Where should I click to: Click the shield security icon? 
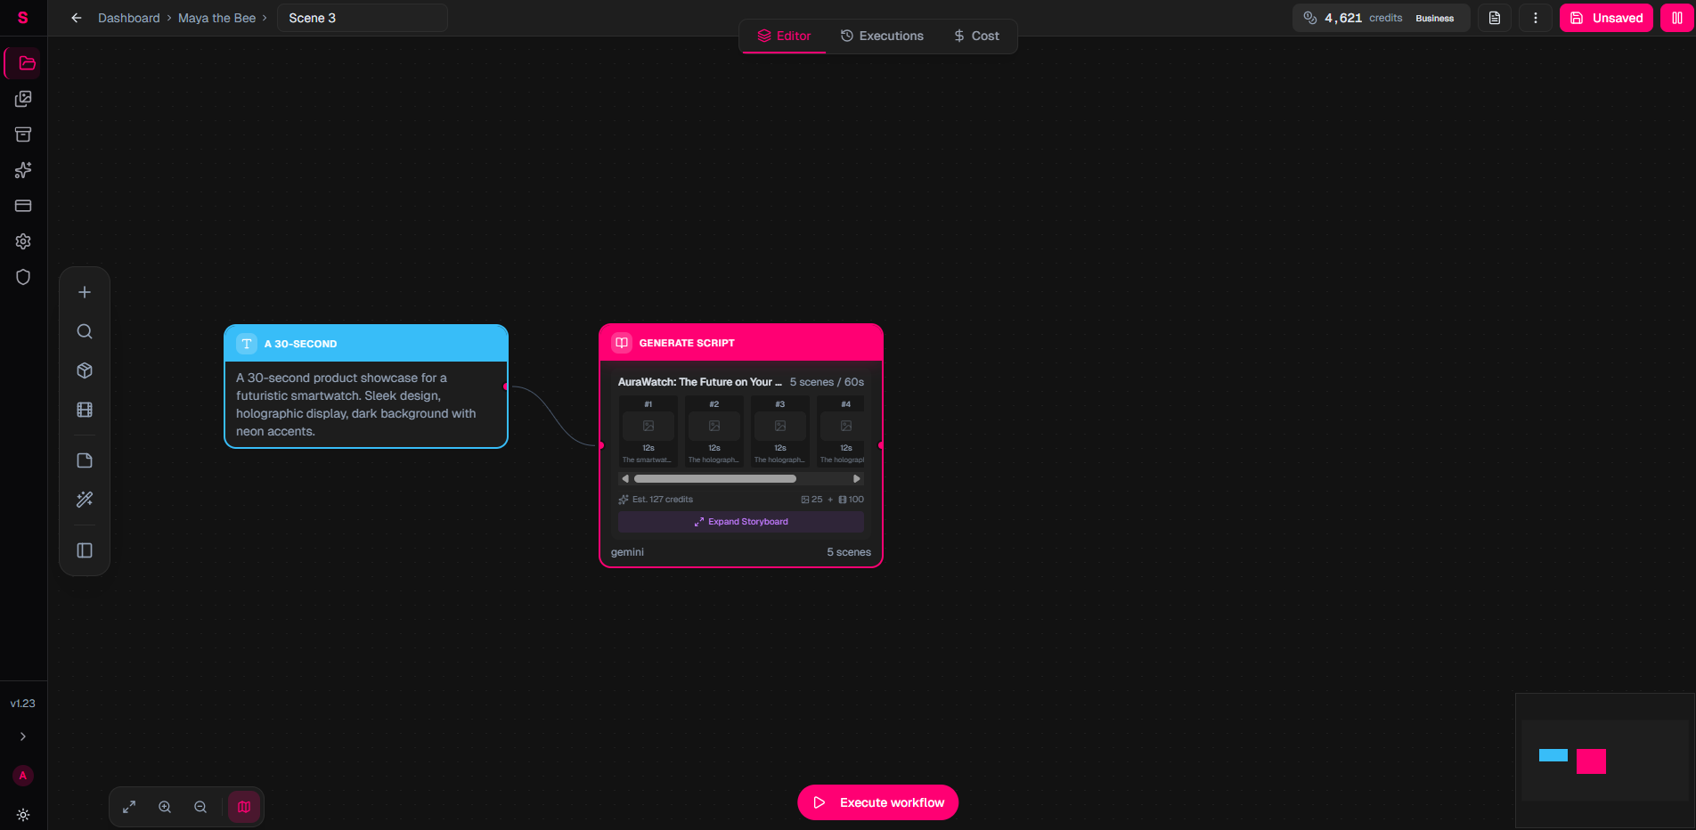(x=22, y=277)
